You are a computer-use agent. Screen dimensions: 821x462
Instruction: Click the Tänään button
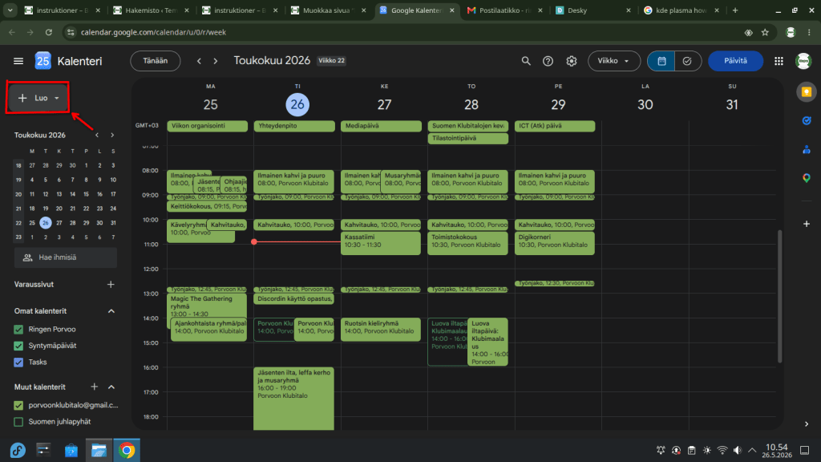coord(155,61)
